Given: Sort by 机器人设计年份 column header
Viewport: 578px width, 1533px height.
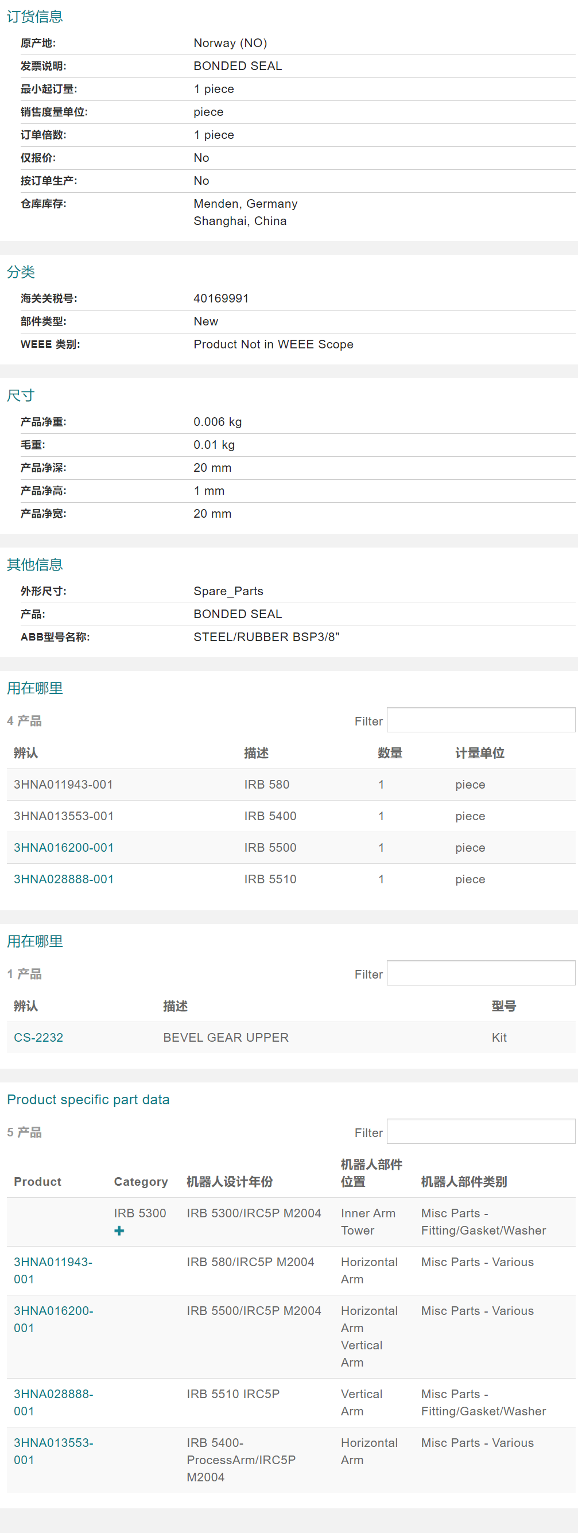Looking at the screenshot, I should [230, 1182].
